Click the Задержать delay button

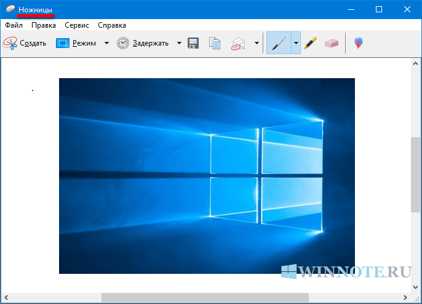143,43
